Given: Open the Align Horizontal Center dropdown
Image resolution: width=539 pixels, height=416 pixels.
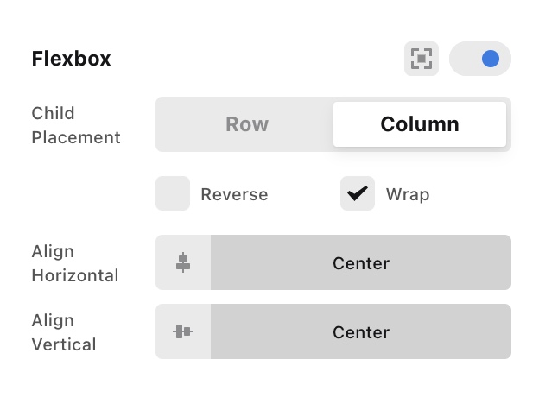Looking at the screenshot, I should pyautogui.click(x=361, y=263).
